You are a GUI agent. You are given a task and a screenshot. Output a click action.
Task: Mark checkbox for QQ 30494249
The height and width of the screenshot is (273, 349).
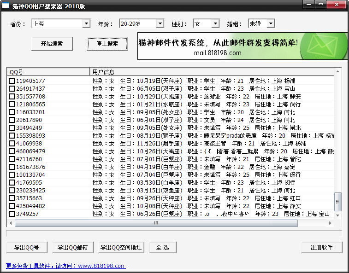click(x=12, y=128)
